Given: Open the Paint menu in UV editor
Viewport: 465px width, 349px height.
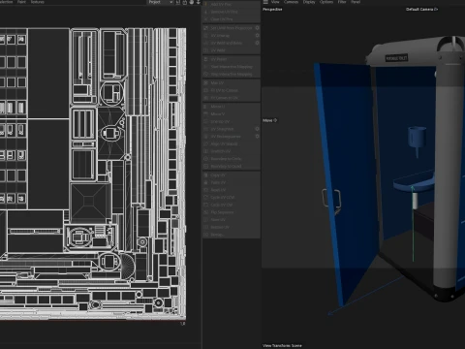Looking at the screenshot, I should pyautogui.click(x=21, y=2).
